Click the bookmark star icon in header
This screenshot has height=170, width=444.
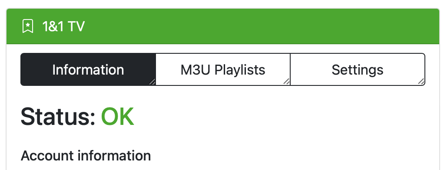tap(28, 26)
